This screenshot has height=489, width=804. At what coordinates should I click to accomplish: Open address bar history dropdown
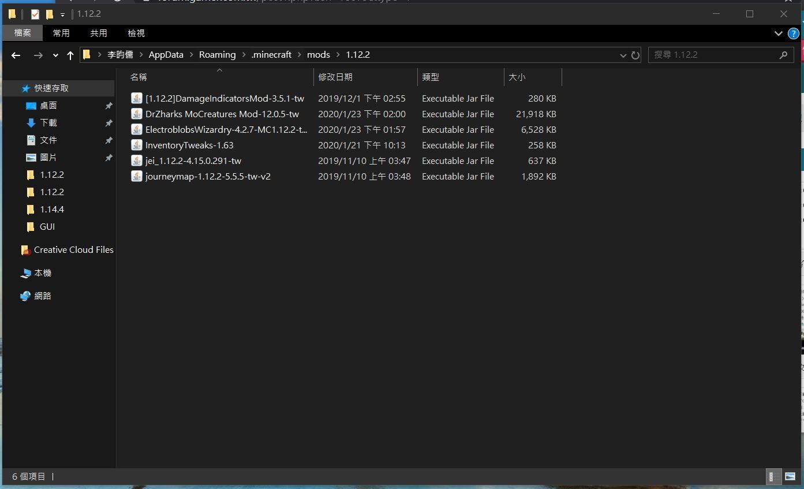tap(623, 55)
